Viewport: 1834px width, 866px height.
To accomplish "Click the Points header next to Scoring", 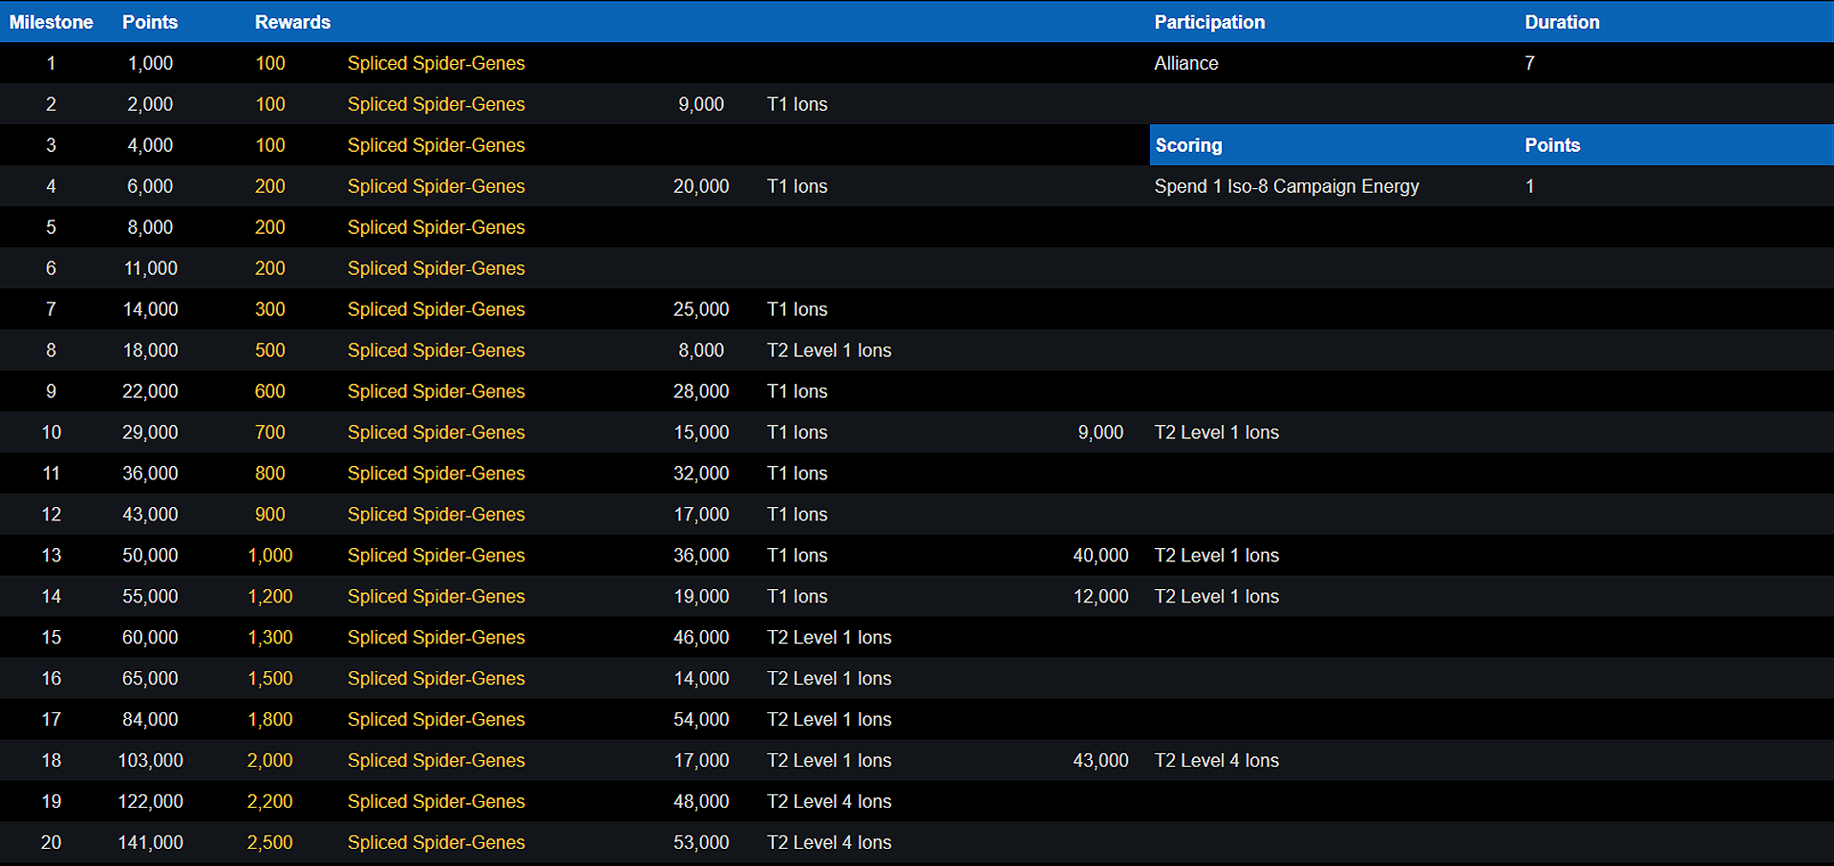I will (1552, 145).
